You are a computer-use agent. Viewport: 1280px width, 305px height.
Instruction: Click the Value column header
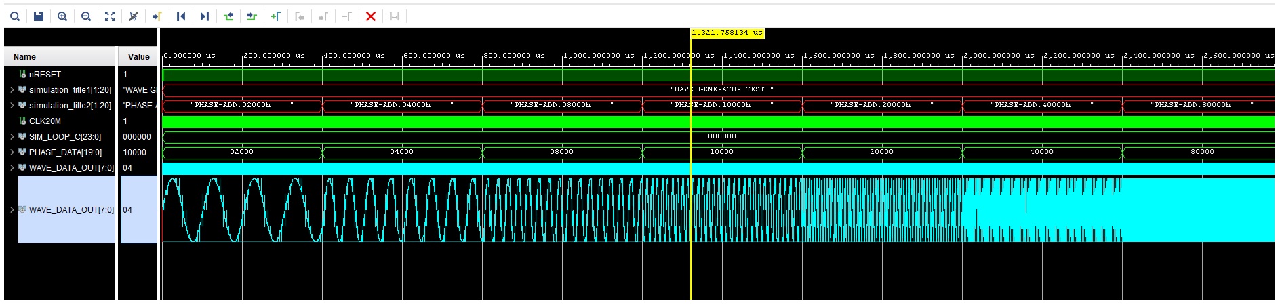pyautogui.click(x=138, y=57)
